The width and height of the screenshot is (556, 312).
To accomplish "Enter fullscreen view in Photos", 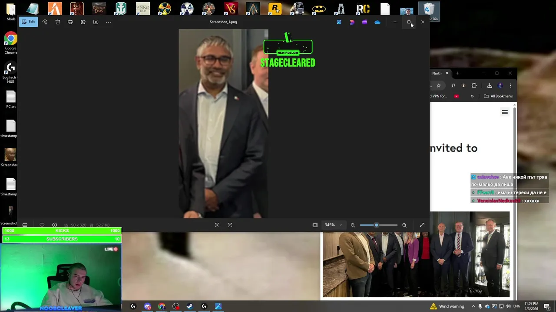I will [x=422, y=225].
